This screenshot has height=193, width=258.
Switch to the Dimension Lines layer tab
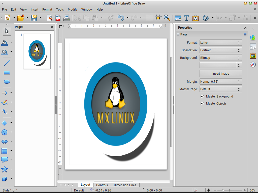125,185
